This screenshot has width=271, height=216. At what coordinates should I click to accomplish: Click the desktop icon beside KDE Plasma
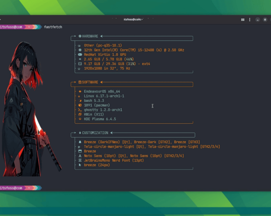pos(80,119)
